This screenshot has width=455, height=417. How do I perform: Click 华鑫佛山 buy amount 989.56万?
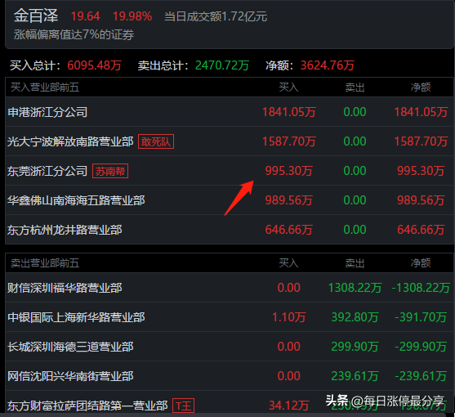289,200
